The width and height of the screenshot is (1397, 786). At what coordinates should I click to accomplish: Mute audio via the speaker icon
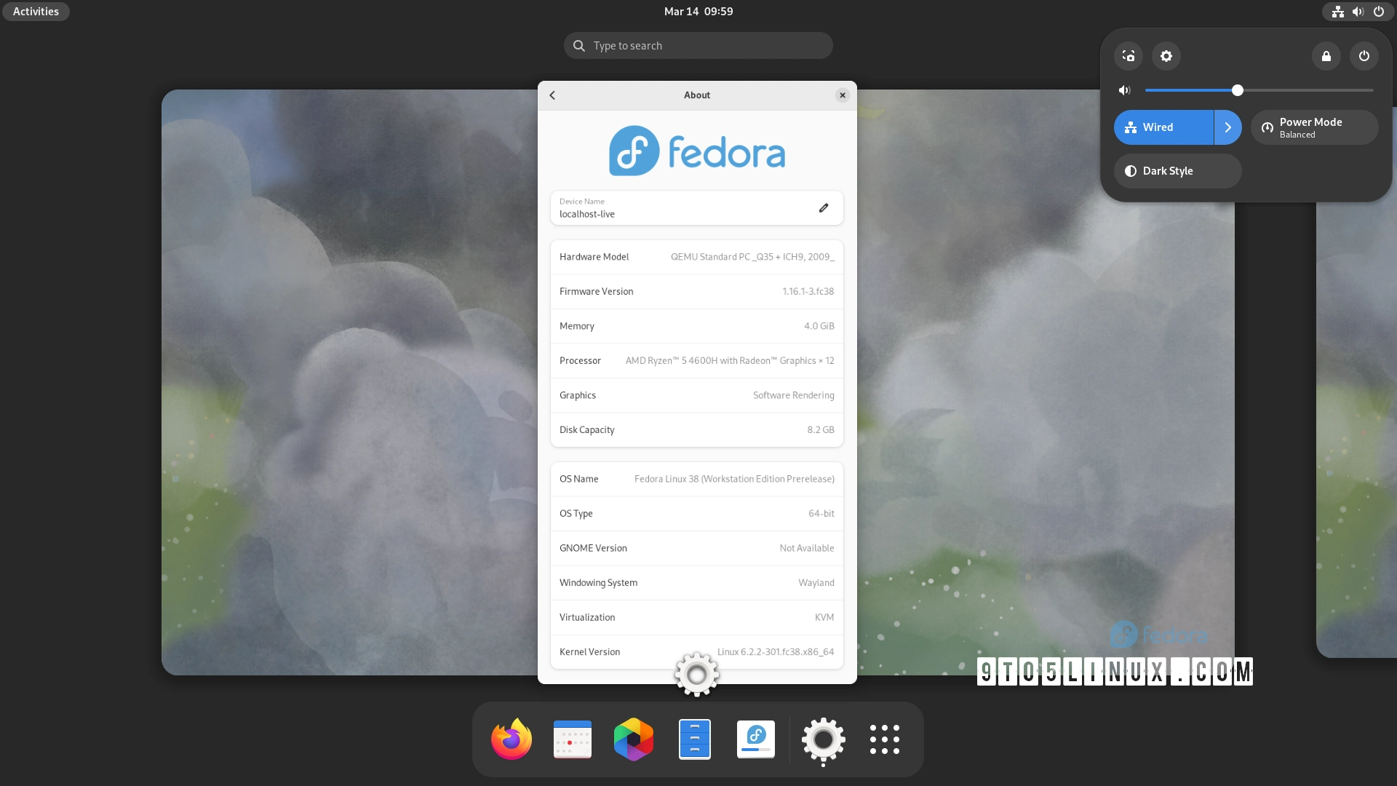coord(1123,90)
